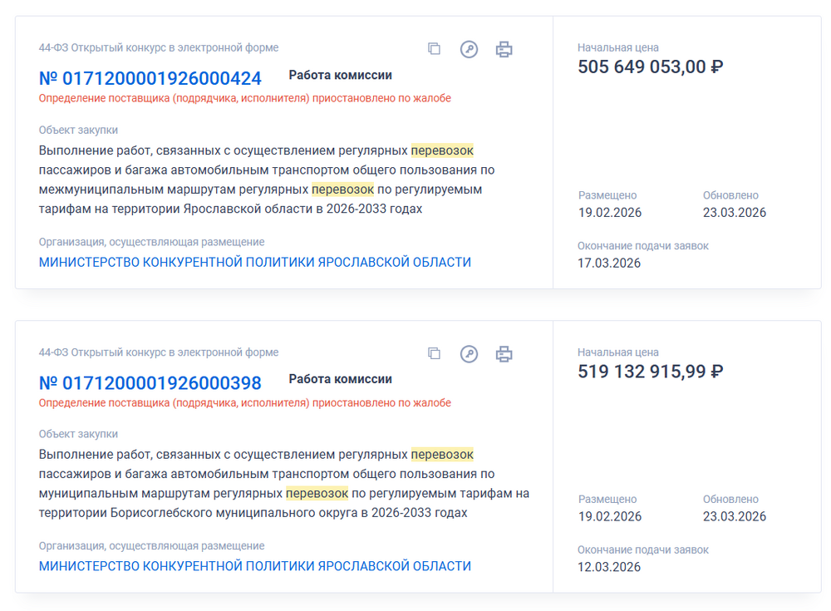Click the complaint suspension notice in first card
Viewport: 831px width, 611px height.
(x=244, y=98)
